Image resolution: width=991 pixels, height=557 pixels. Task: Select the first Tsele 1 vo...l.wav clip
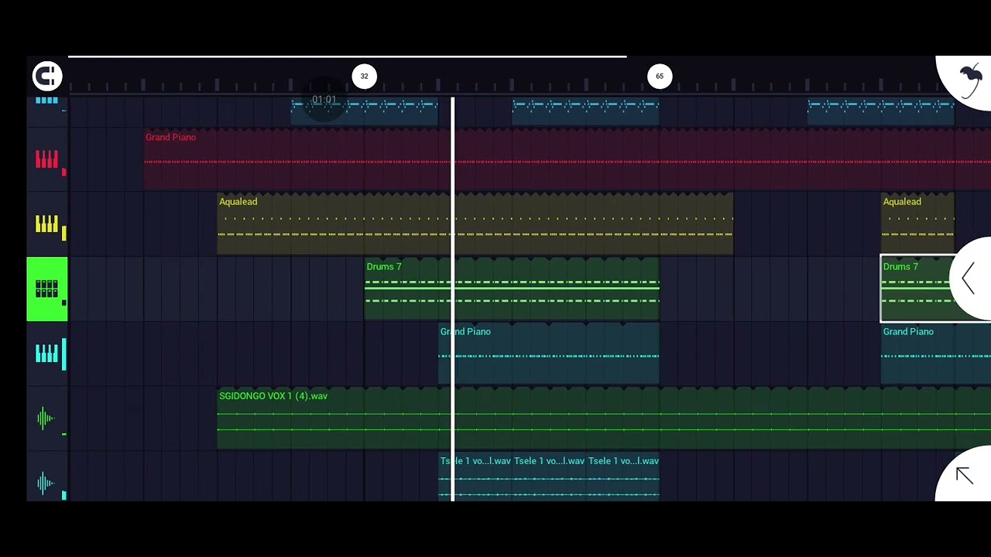[475, 477]
